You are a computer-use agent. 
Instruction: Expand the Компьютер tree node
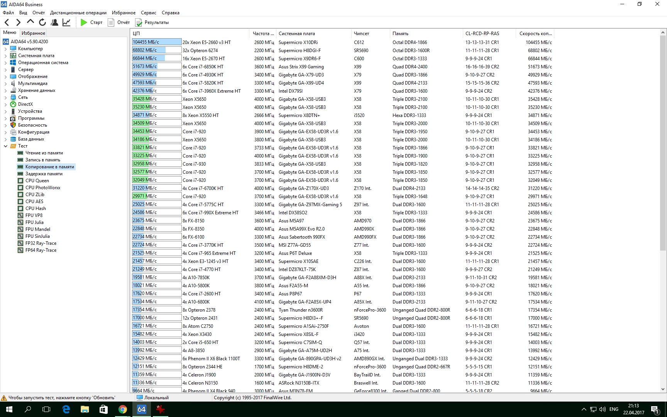coord(5,49)
